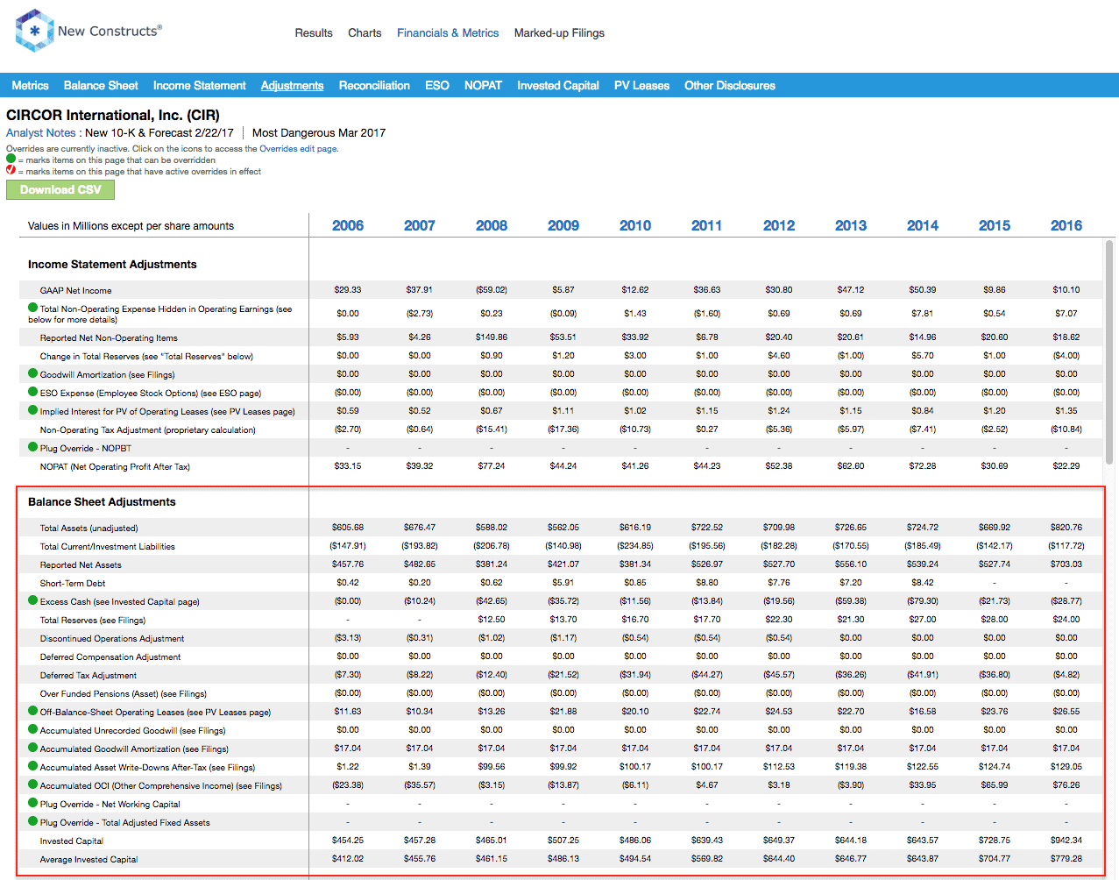1119x880 pixels.
Task: Open the Analyst Notes link
Action: [41, 133]
